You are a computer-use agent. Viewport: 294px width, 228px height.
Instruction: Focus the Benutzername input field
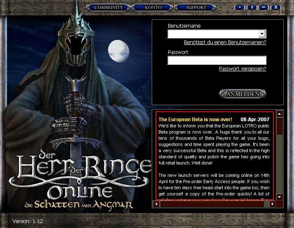point(213,34)
